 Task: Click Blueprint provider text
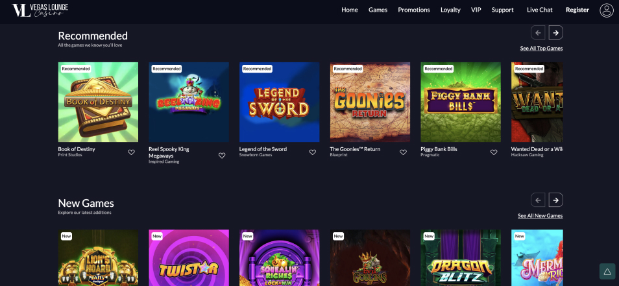338,155
